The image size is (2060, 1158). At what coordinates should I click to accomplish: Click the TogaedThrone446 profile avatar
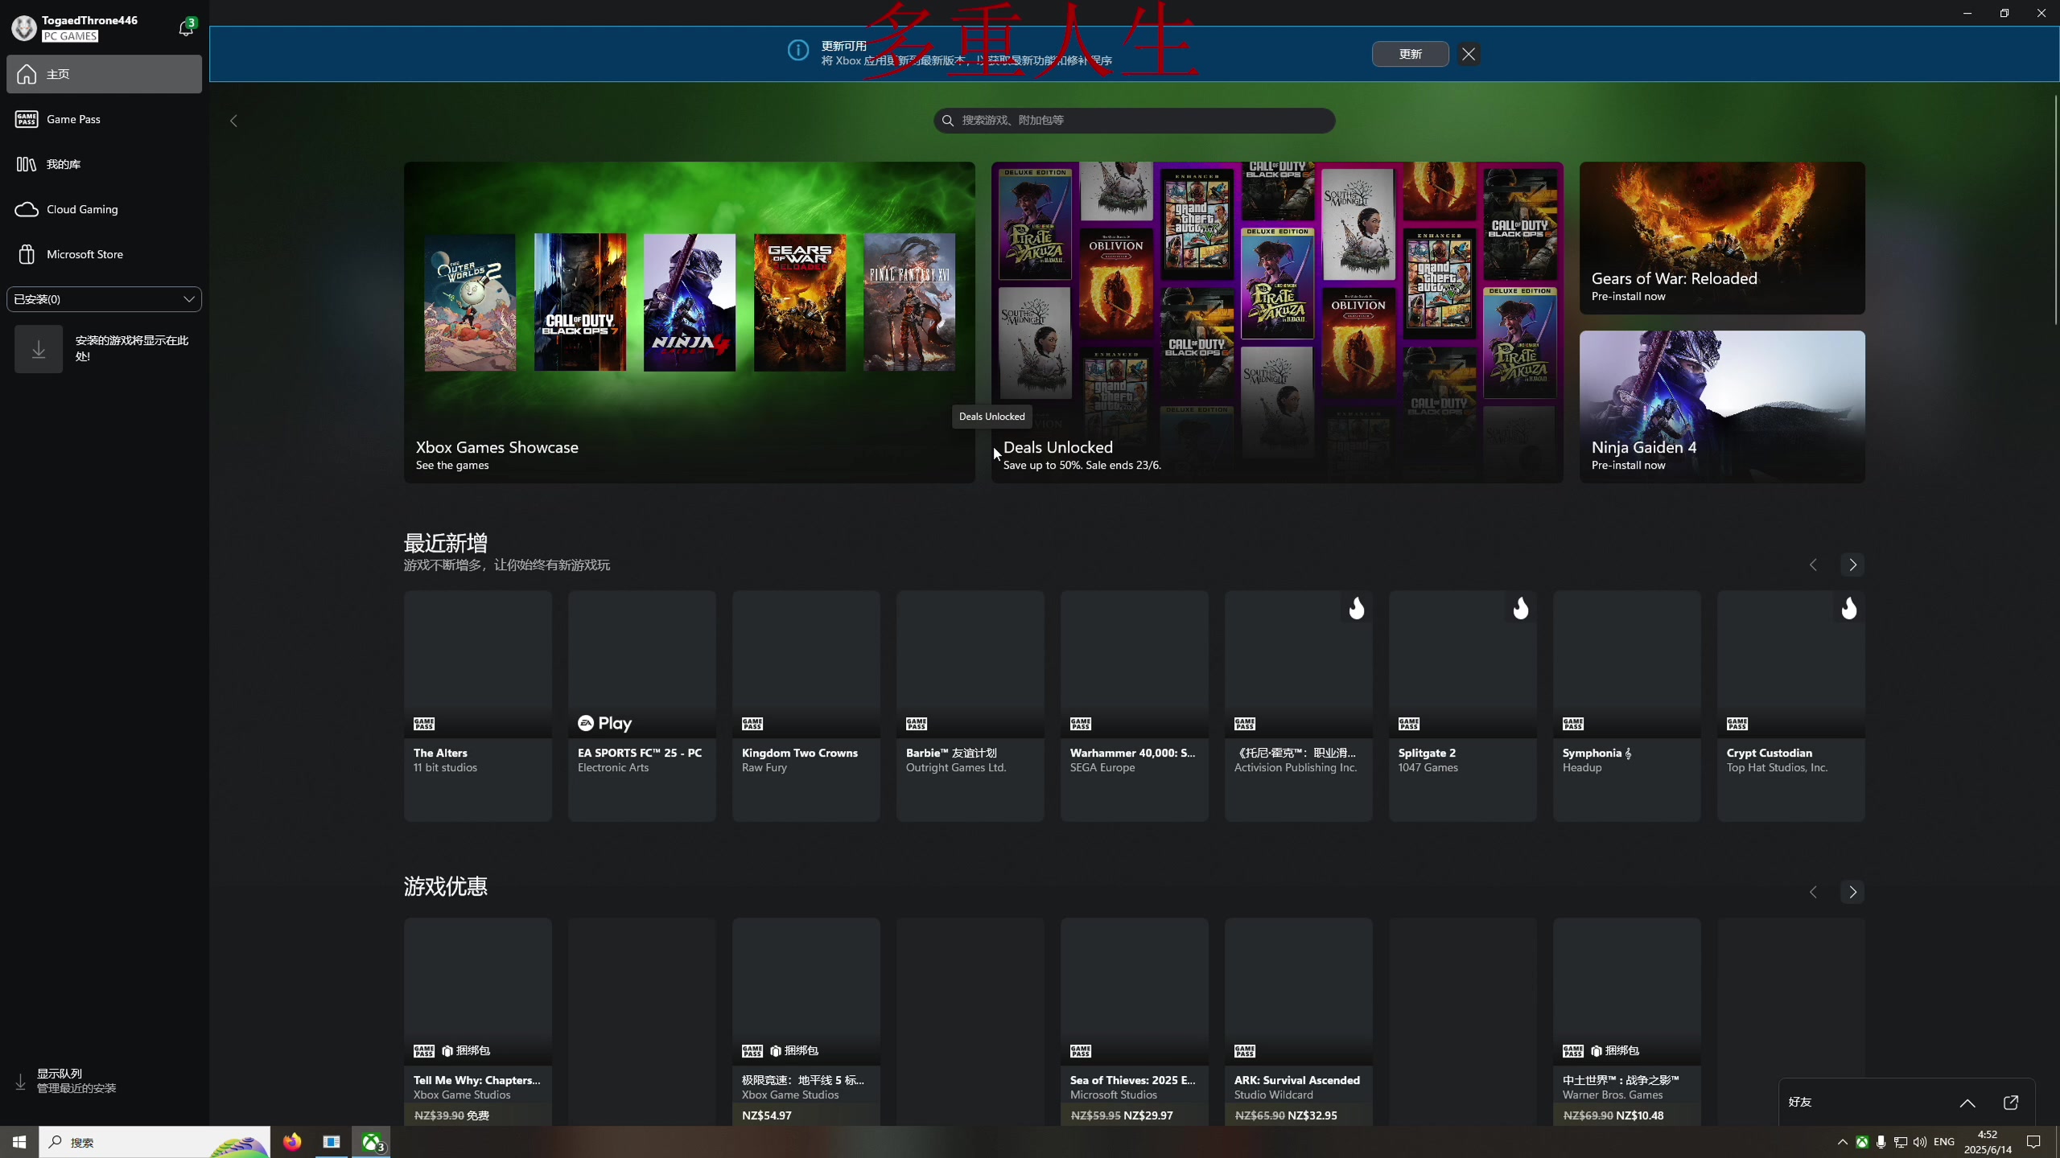tap(24, 28)
